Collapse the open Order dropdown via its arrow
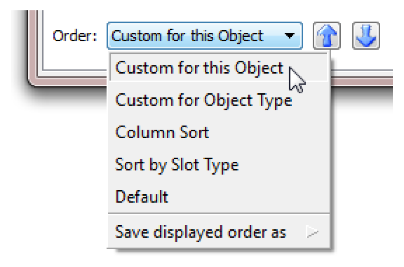The height and width of the screenshot is (267, 404). pos(291,35)
